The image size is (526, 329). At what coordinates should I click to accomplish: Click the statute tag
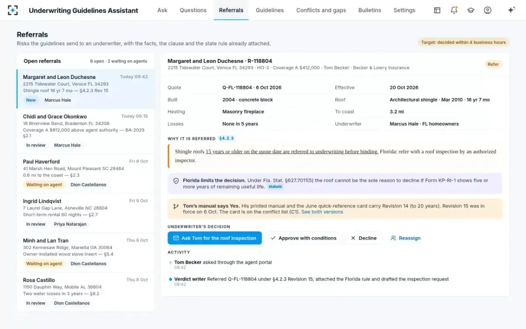(275, 186)
